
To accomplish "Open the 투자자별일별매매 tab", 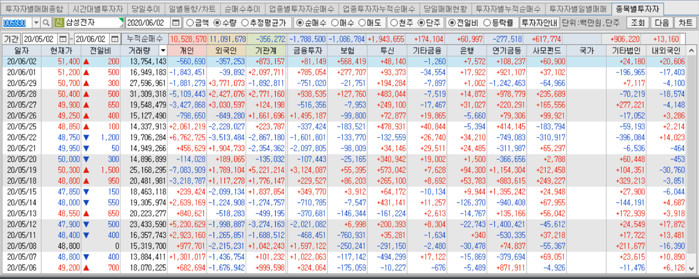I will (578, 9).
